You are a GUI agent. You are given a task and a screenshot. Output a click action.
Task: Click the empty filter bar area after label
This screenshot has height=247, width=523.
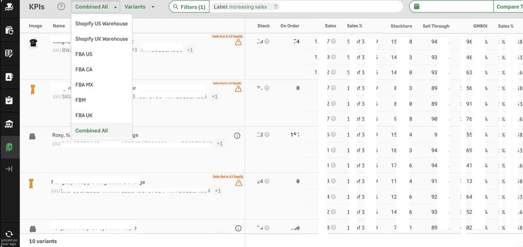(x=340, y=7)
